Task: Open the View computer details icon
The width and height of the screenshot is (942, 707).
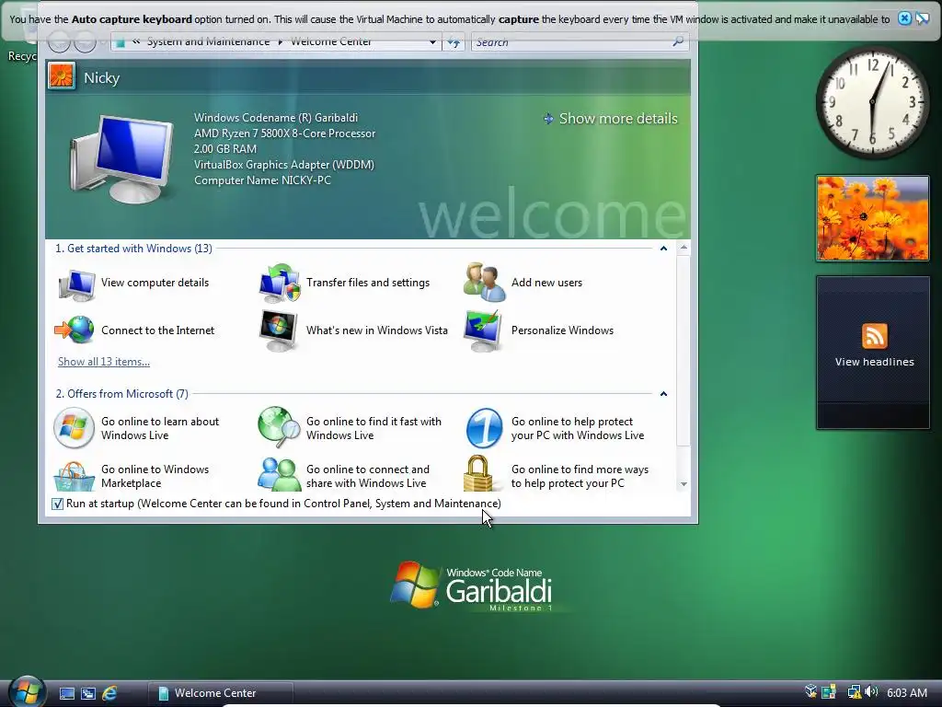Action: coord(75,284)
